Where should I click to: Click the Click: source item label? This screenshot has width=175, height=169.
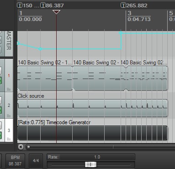pos(31,96)
